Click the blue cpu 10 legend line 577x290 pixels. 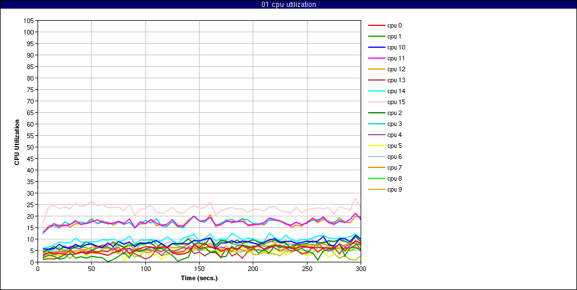[376, 47]
